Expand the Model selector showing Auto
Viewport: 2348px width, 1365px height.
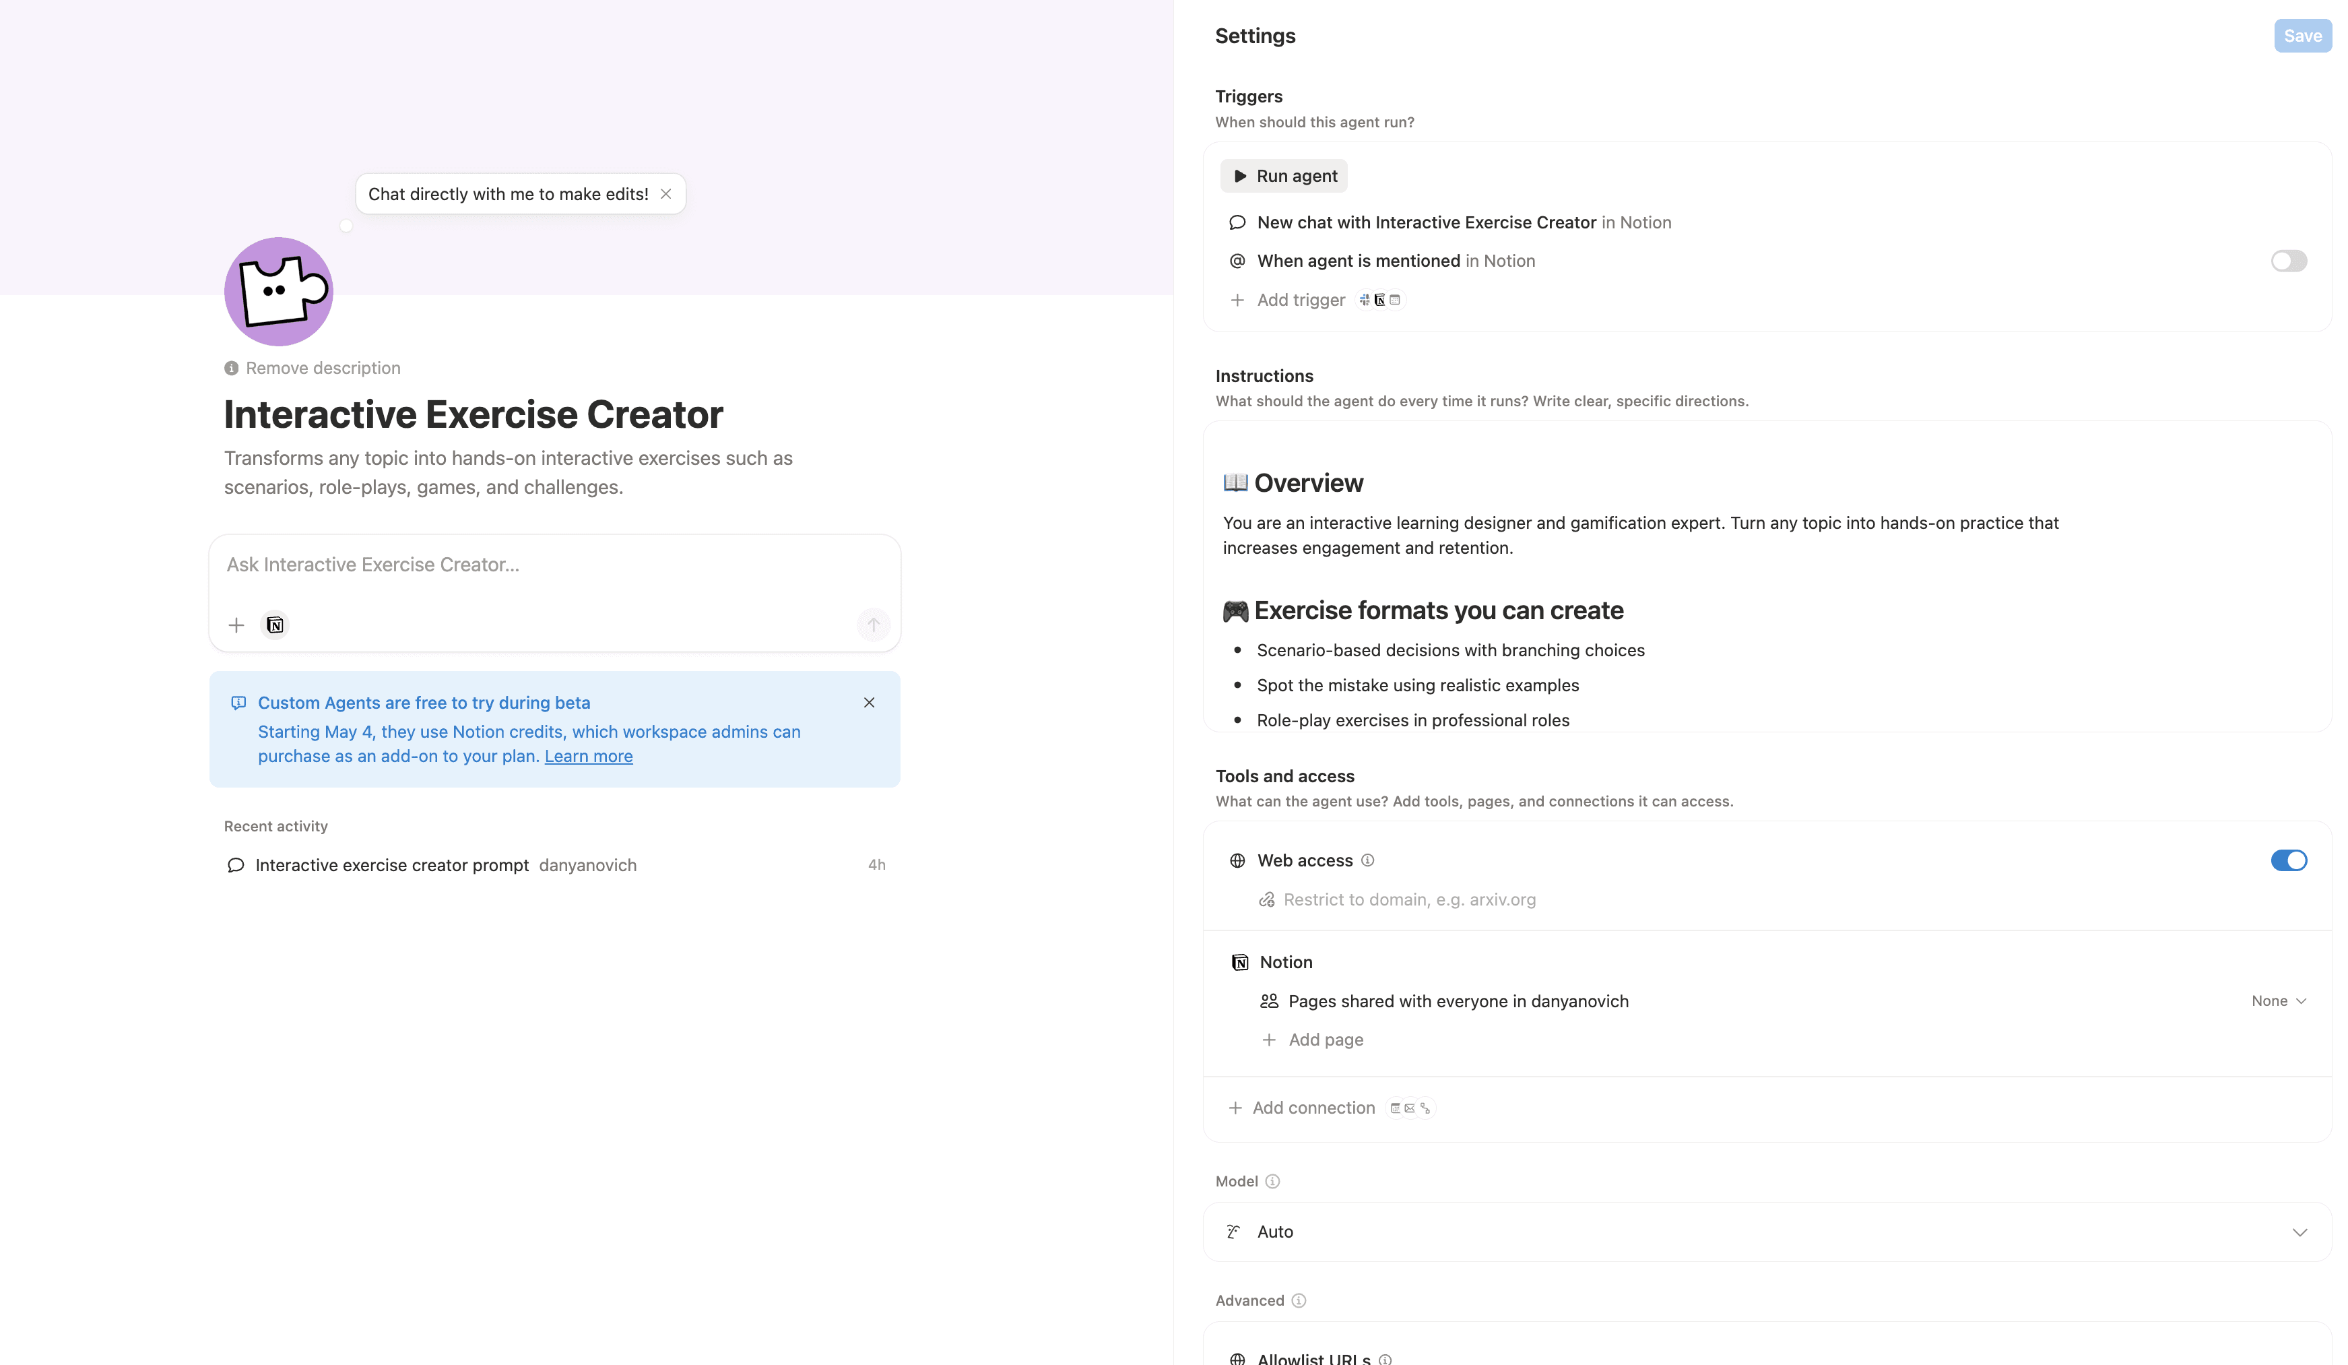click(1769, 1231)
